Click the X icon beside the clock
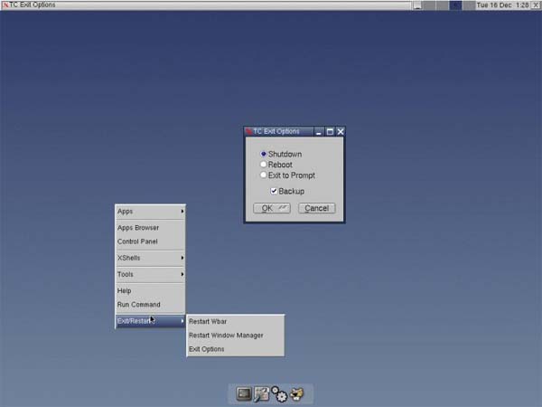This screenshot has height=407, width=542. (x=536, y=5)
